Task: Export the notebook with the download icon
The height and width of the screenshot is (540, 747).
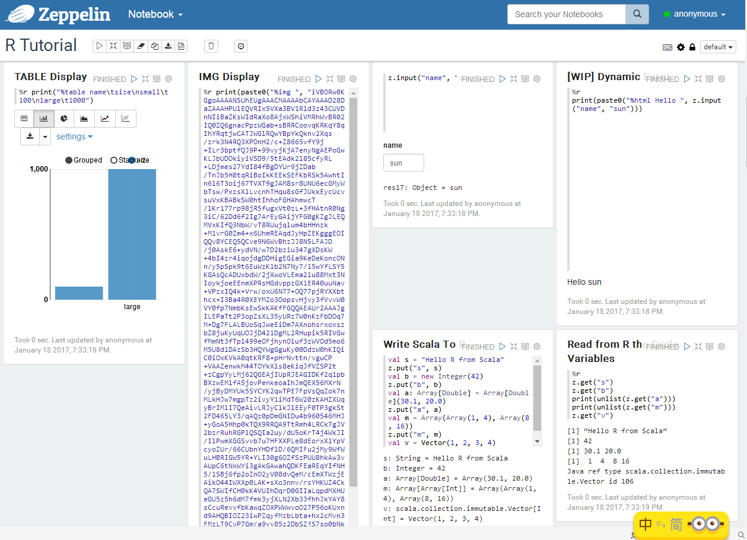Action: [169, 46]
